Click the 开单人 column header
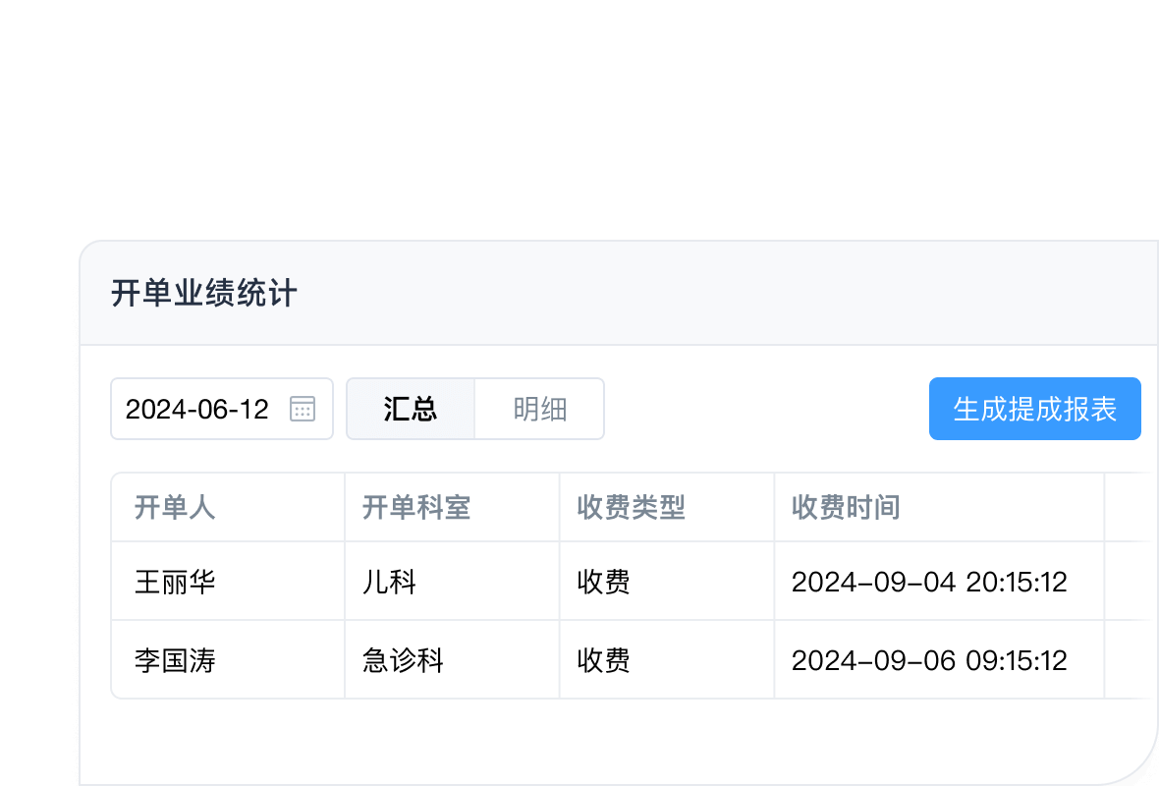Viewport: 1159px width, 786px height. 175,508
